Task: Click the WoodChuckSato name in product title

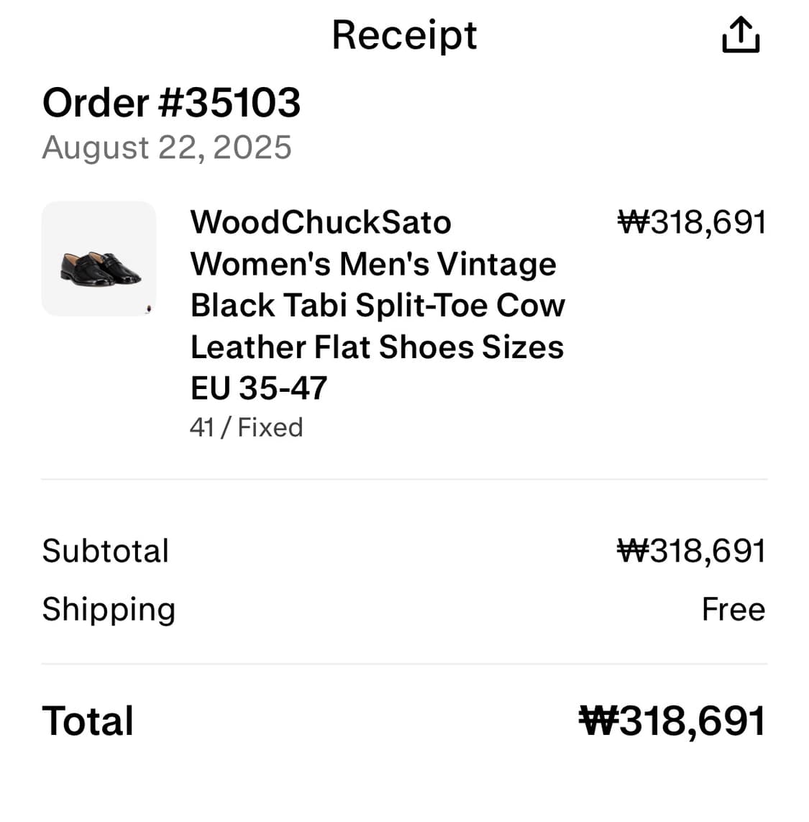Action: (321, 222)
